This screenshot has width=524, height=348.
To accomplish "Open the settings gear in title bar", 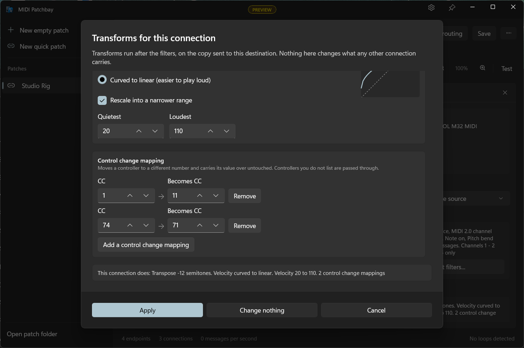I will pyautogui.click(x=431, y=8).
